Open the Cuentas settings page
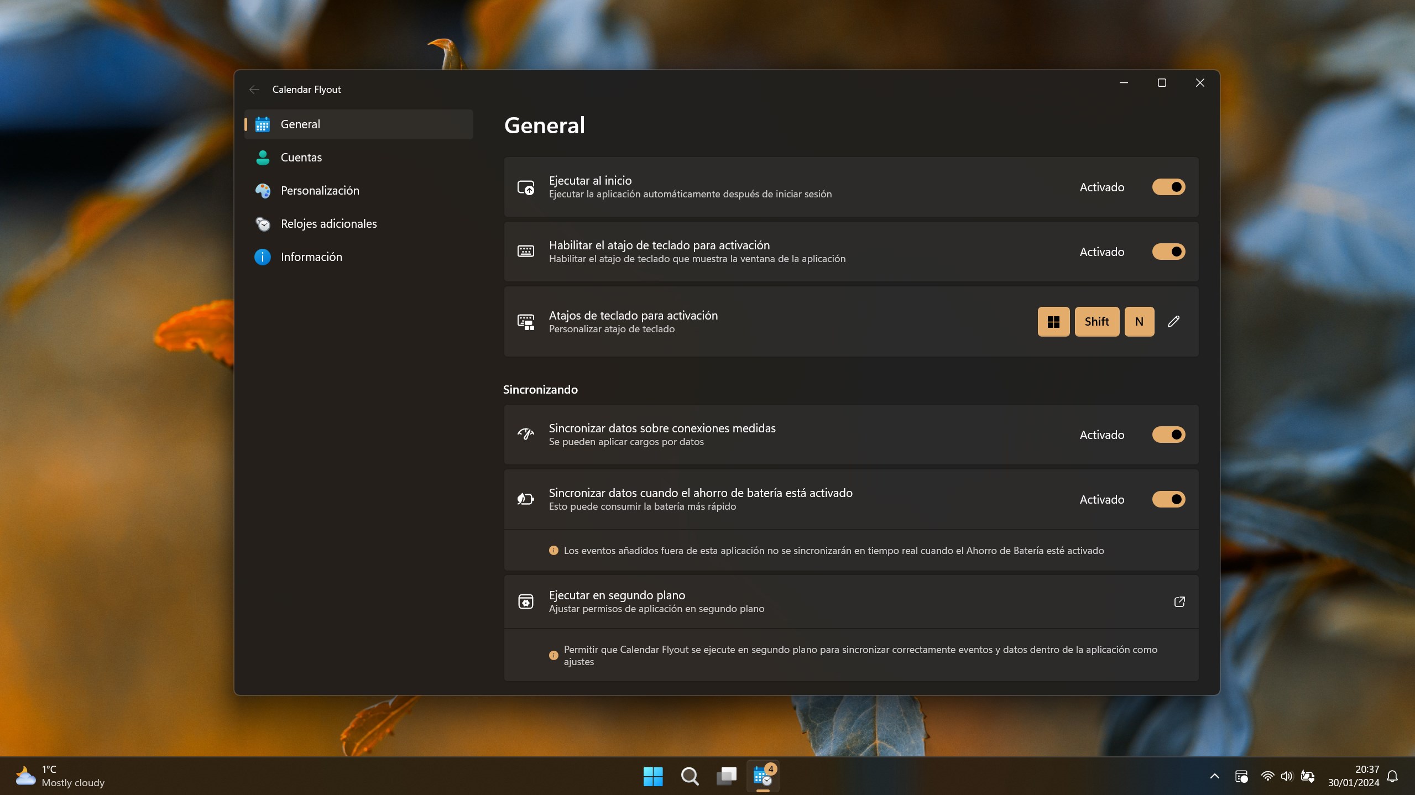Screen dimensions: 1415x795 (x=358, y=158)
